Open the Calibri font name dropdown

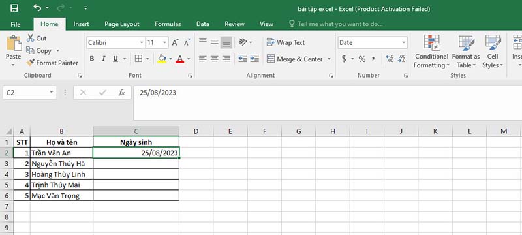pyautogui.click(x=142, y=42)
